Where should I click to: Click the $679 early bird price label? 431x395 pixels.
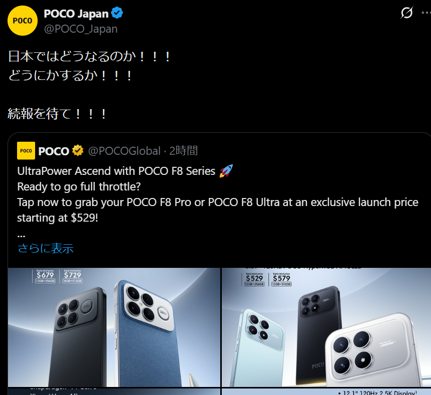coord(45,276)
